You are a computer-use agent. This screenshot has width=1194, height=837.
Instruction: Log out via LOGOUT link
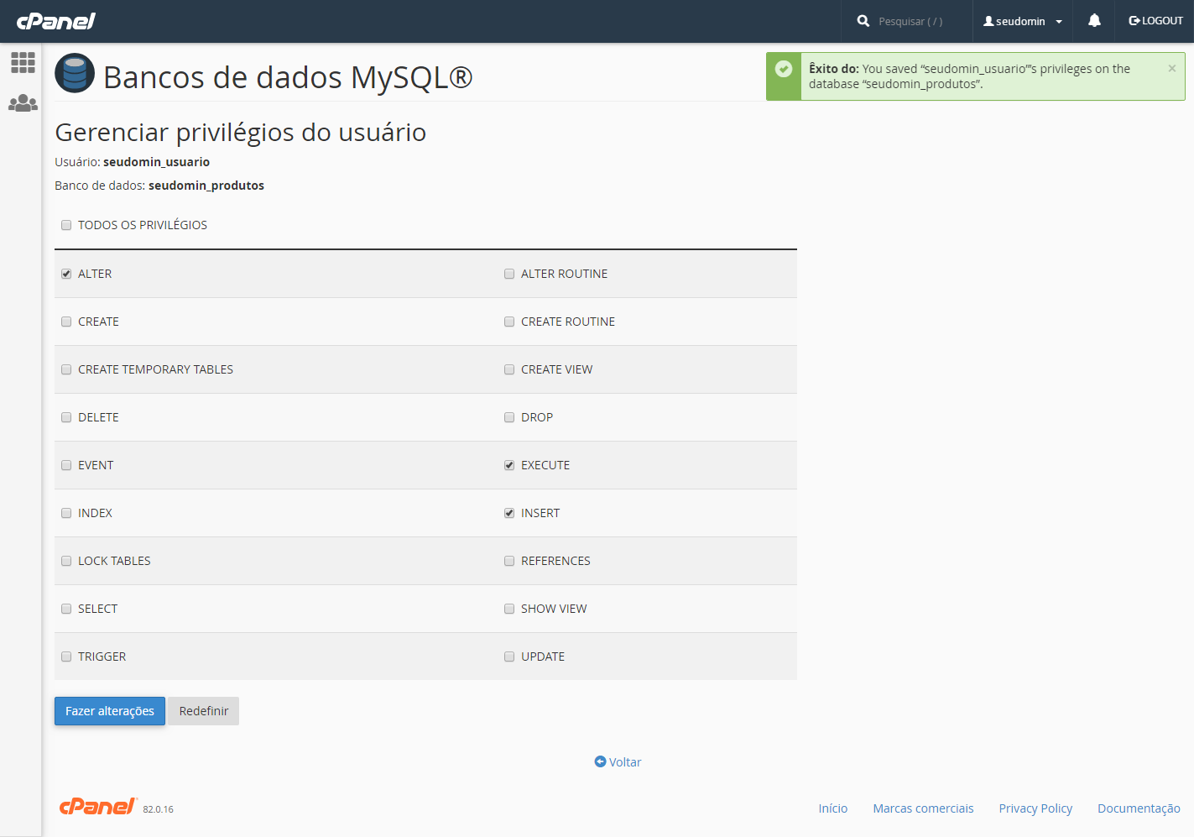click(x=1155, y=21)
